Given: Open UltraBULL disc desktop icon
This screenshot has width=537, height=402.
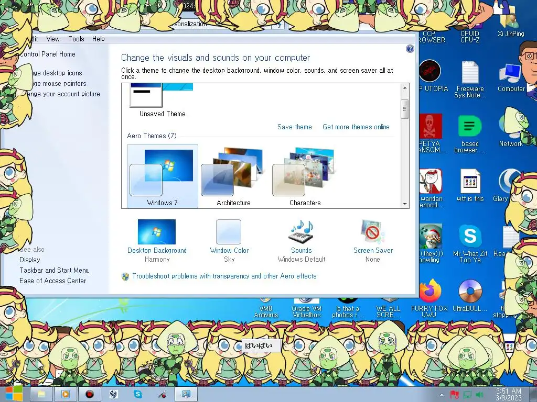Looking at the screenshot, I should tap(470, 295).
